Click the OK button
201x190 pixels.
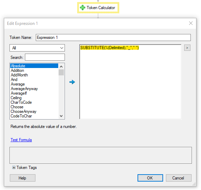[150, 178]
